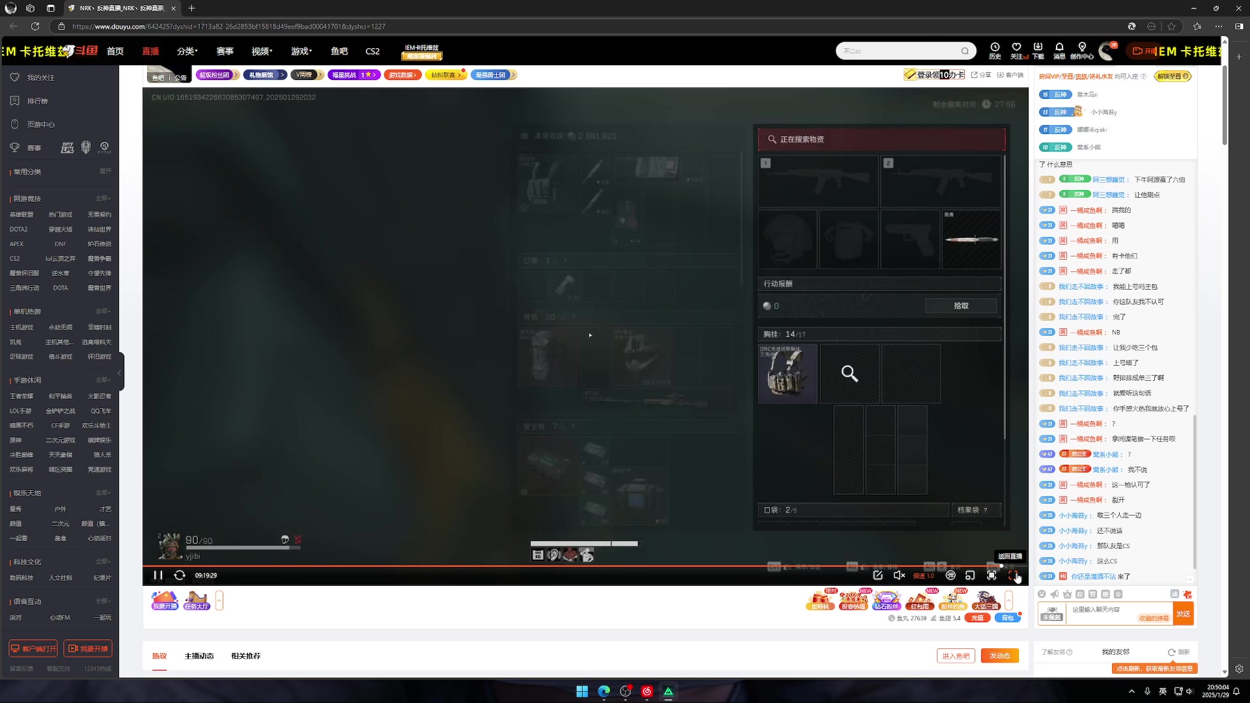Viewport: 1250px width, 703px height.
Task: Open the 赛事 nav item
Action: [225, 51]
